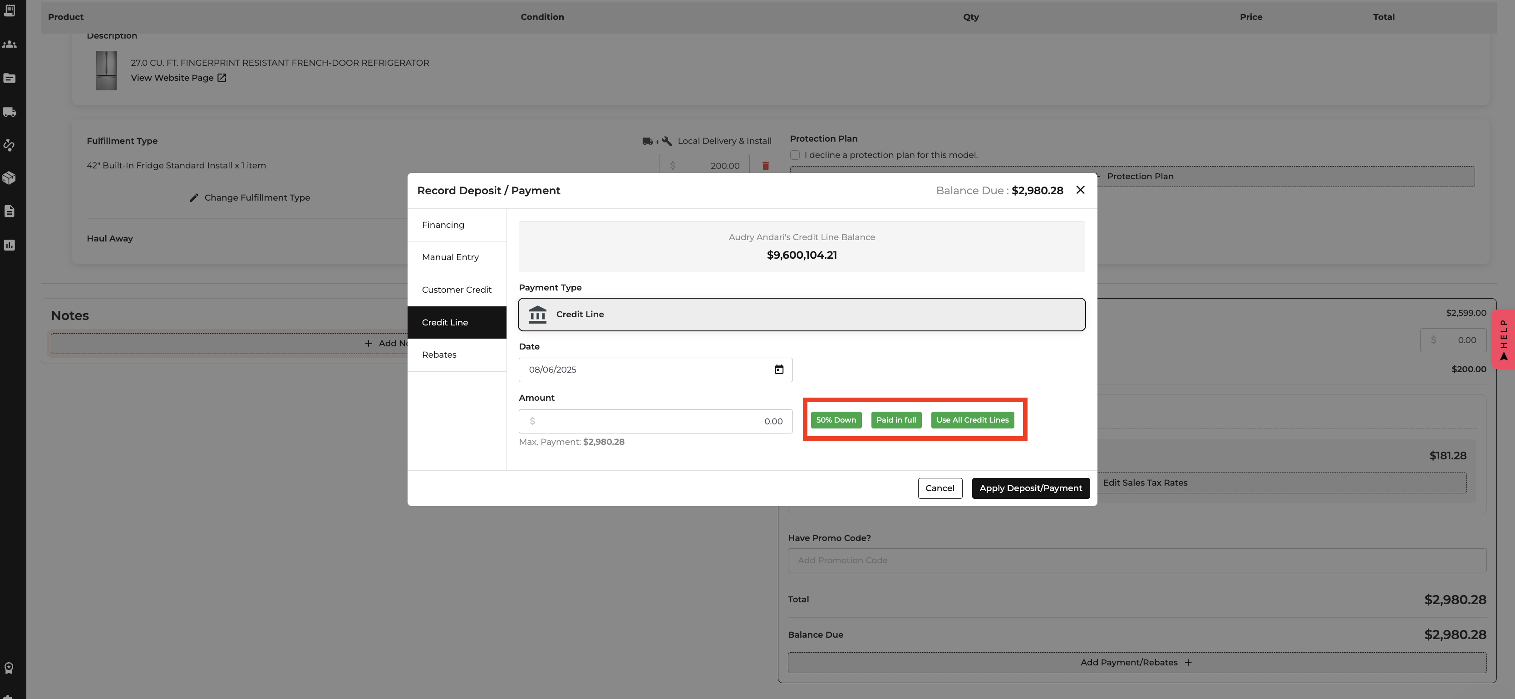Click the external link icon beside View Website Page
1515x699 pixels.
point(222,78)
